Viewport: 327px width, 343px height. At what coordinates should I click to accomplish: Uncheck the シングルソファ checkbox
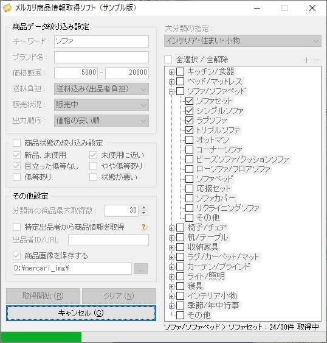189,110
